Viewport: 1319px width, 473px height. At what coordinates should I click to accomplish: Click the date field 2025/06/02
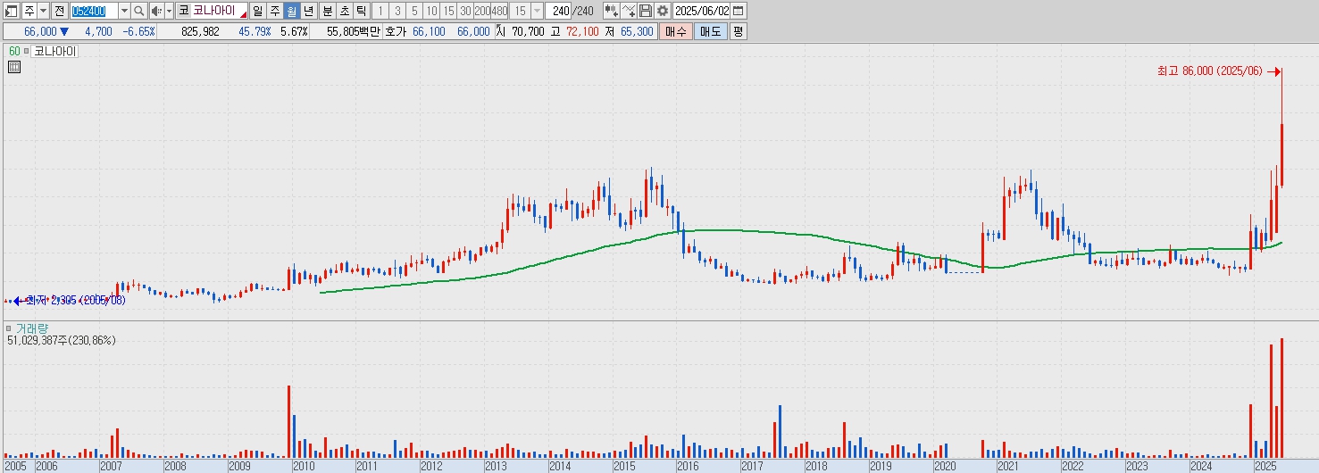coord(702,11)
